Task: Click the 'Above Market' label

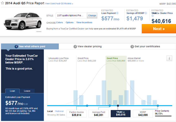Action: click(134, 58)
